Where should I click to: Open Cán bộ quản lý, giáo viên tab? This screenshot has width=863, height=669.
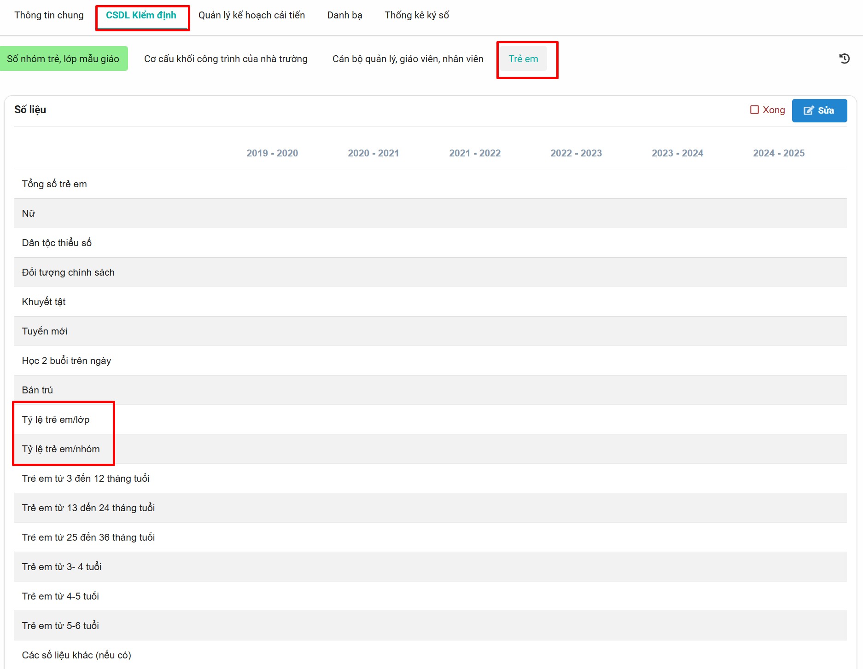click(408, 59)
